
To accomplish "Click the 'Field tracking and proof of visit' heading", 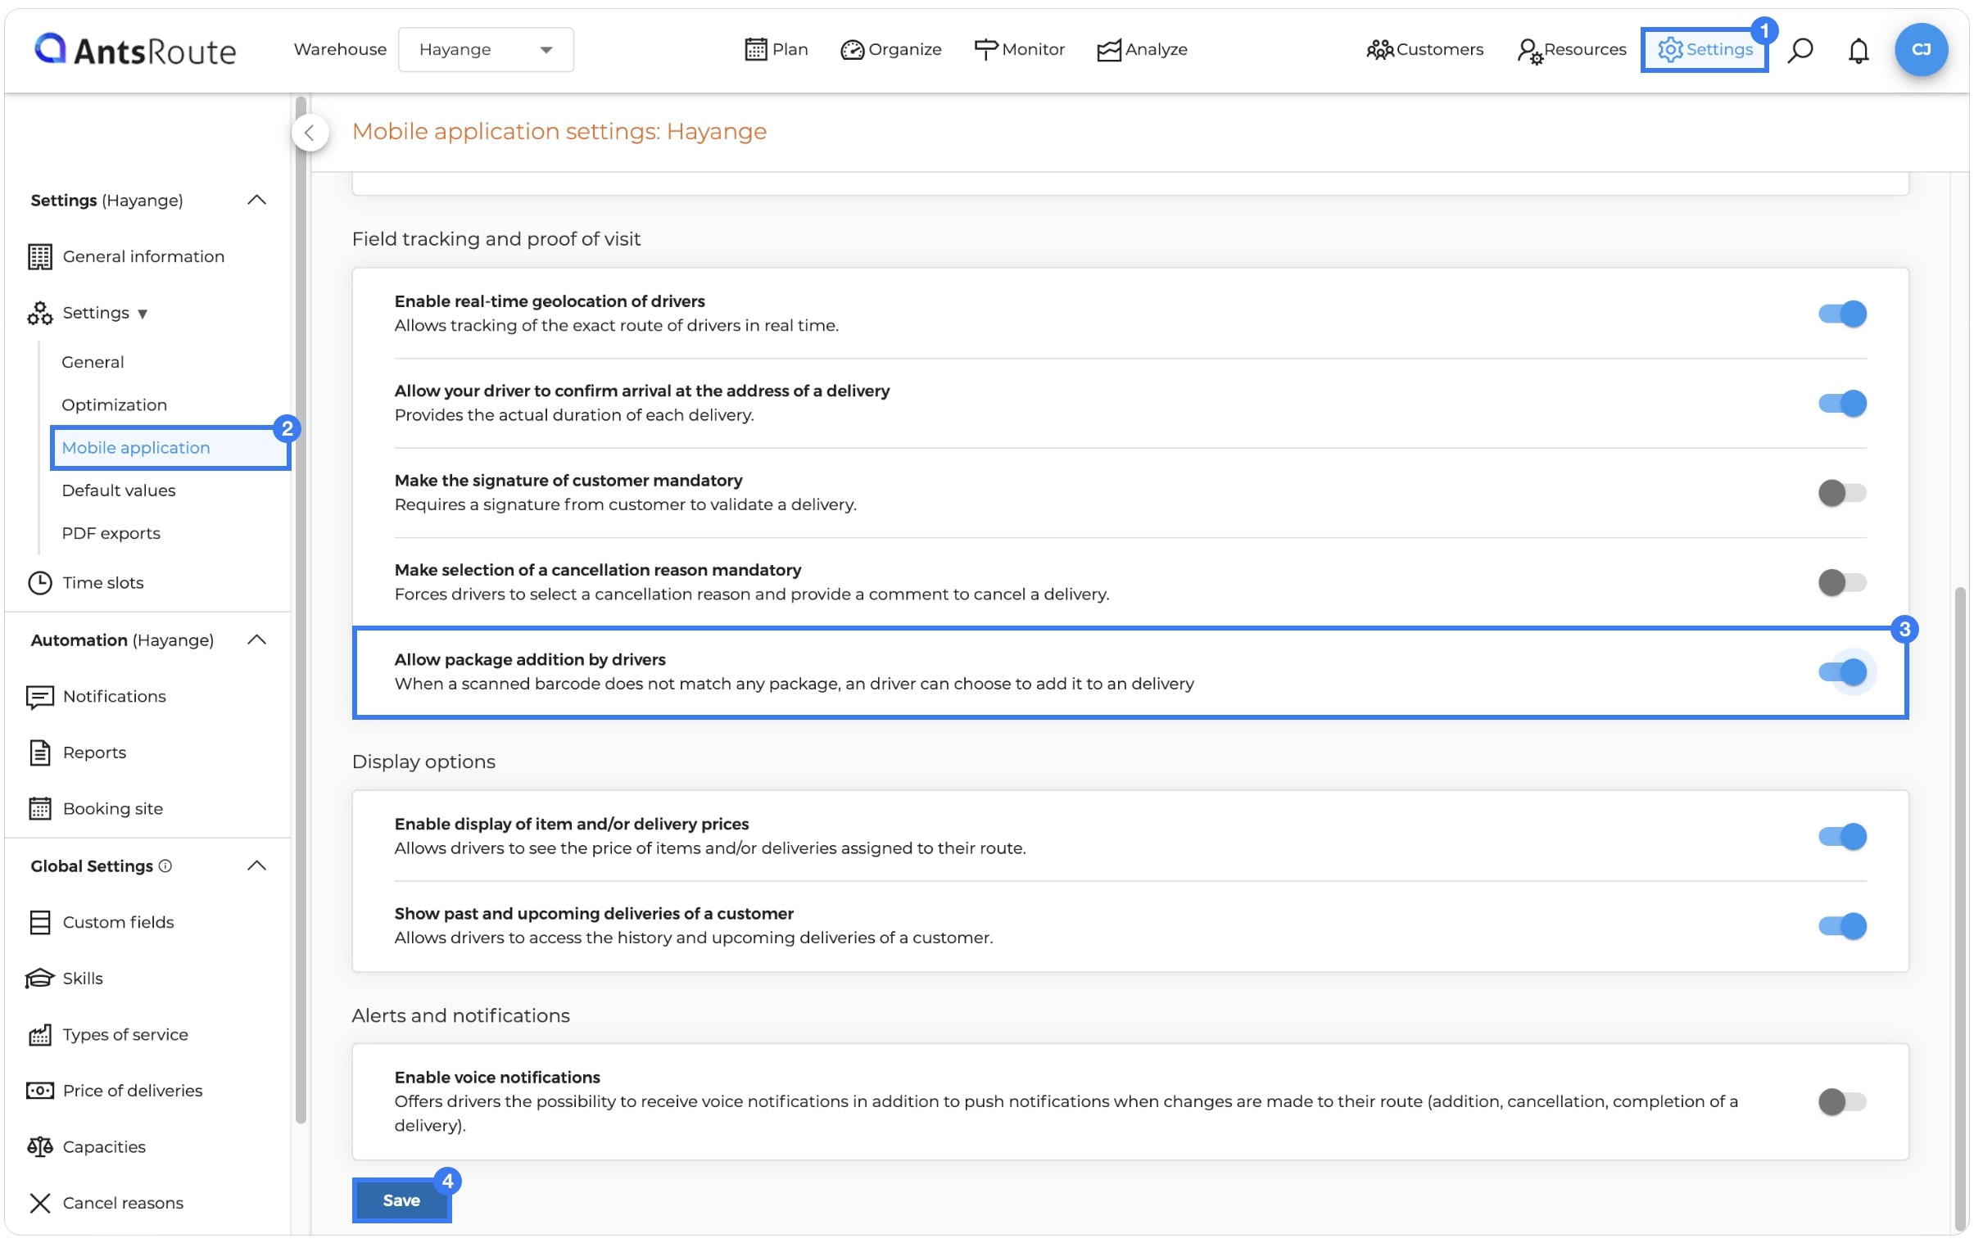I will tap(496, 239).
